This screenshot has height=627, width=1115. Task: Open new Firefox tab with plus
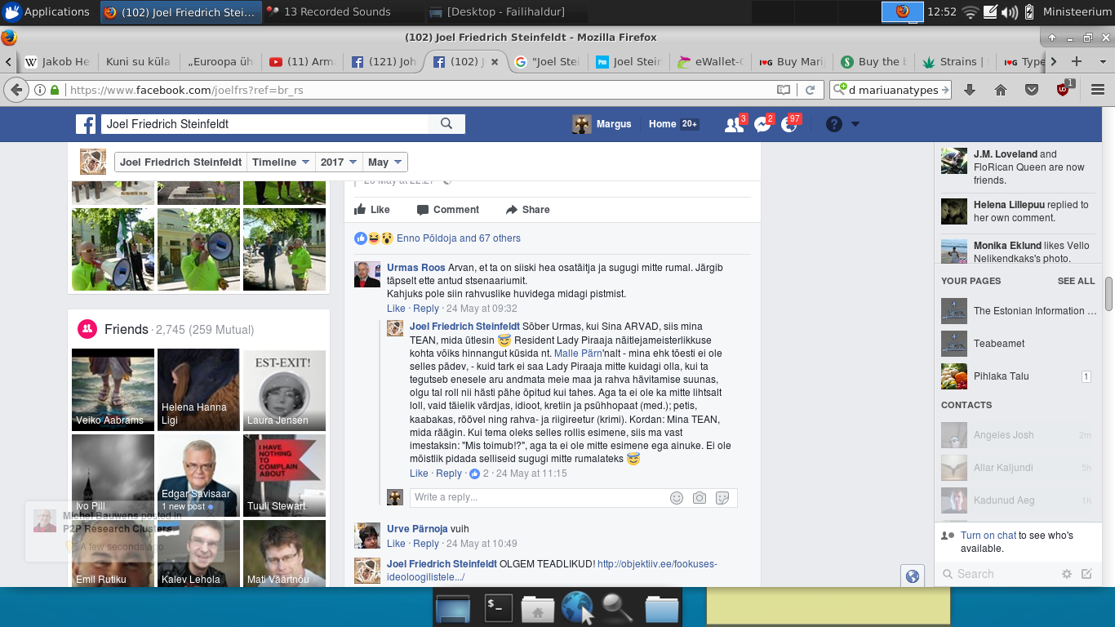coord(1077,61)
